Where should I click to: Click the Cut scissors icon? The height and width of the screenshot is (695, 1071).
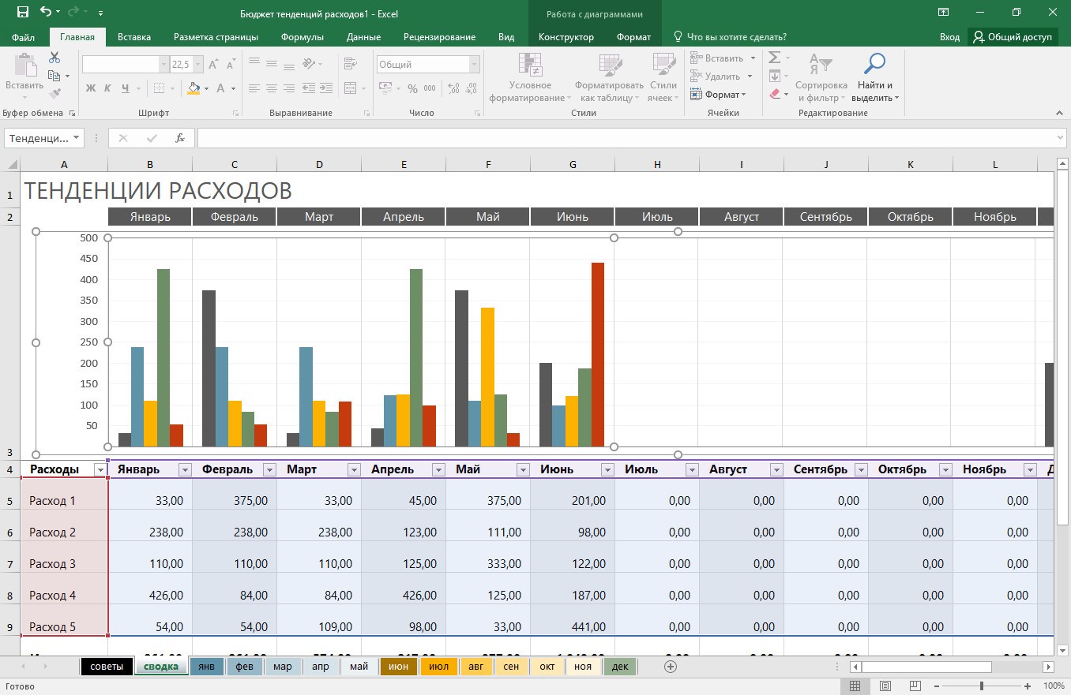coord(54,58)
